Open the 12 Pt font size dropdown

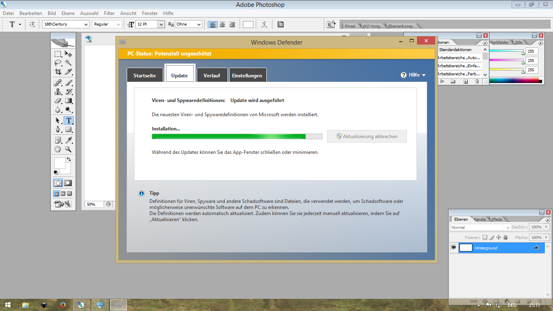[161, 24]
